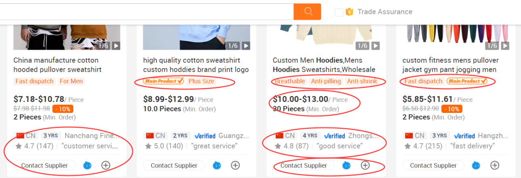Screen dimensions: 521x178
Task: Play video on cotton hooded pullover image
Action: (116, 45)
